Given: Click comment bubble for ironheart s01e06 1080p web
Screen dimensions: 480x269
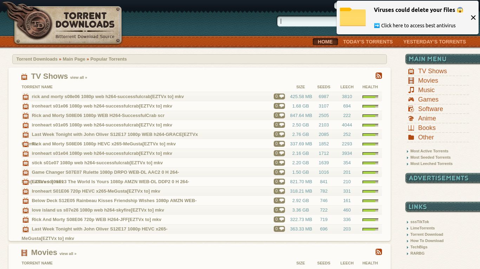Looking at the screenshot, I should (x=279, y=106).
